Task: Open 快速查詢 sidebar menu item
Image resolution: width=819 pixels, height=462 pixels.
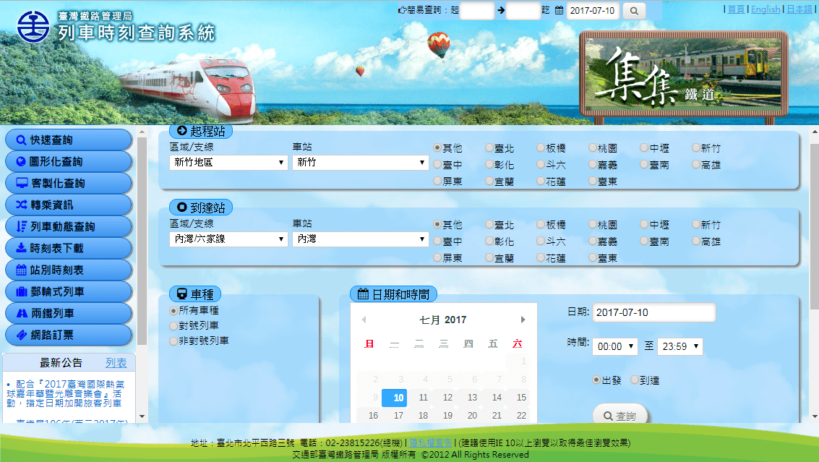Action: 69,140
